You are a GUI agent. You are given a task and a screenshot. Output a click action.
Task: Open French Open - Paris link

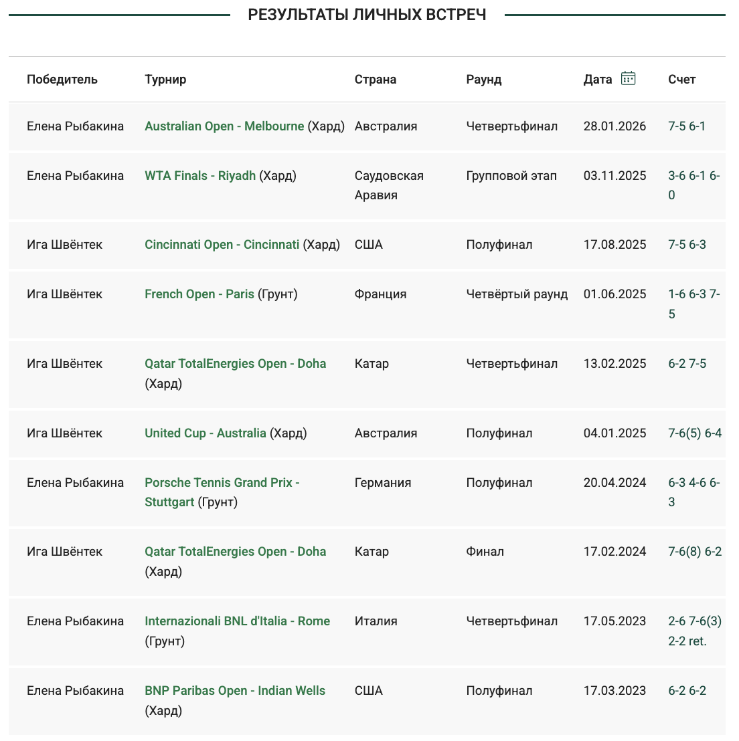pos(199,294)
